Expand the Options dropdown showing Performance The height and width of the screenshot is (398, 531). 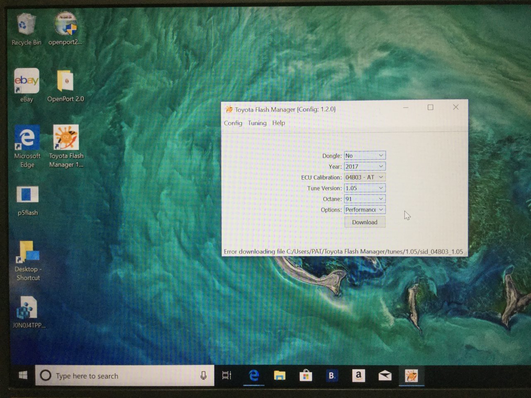[365, 209]
